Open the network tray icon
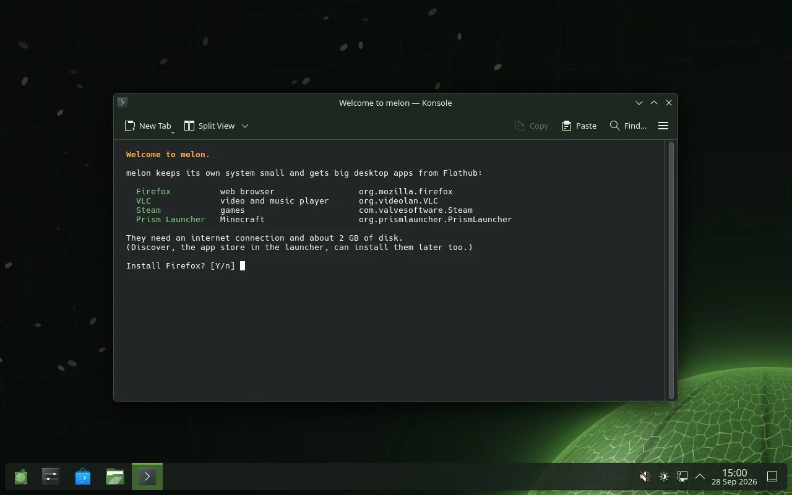 pyautogui.click(x=682, y=476)
